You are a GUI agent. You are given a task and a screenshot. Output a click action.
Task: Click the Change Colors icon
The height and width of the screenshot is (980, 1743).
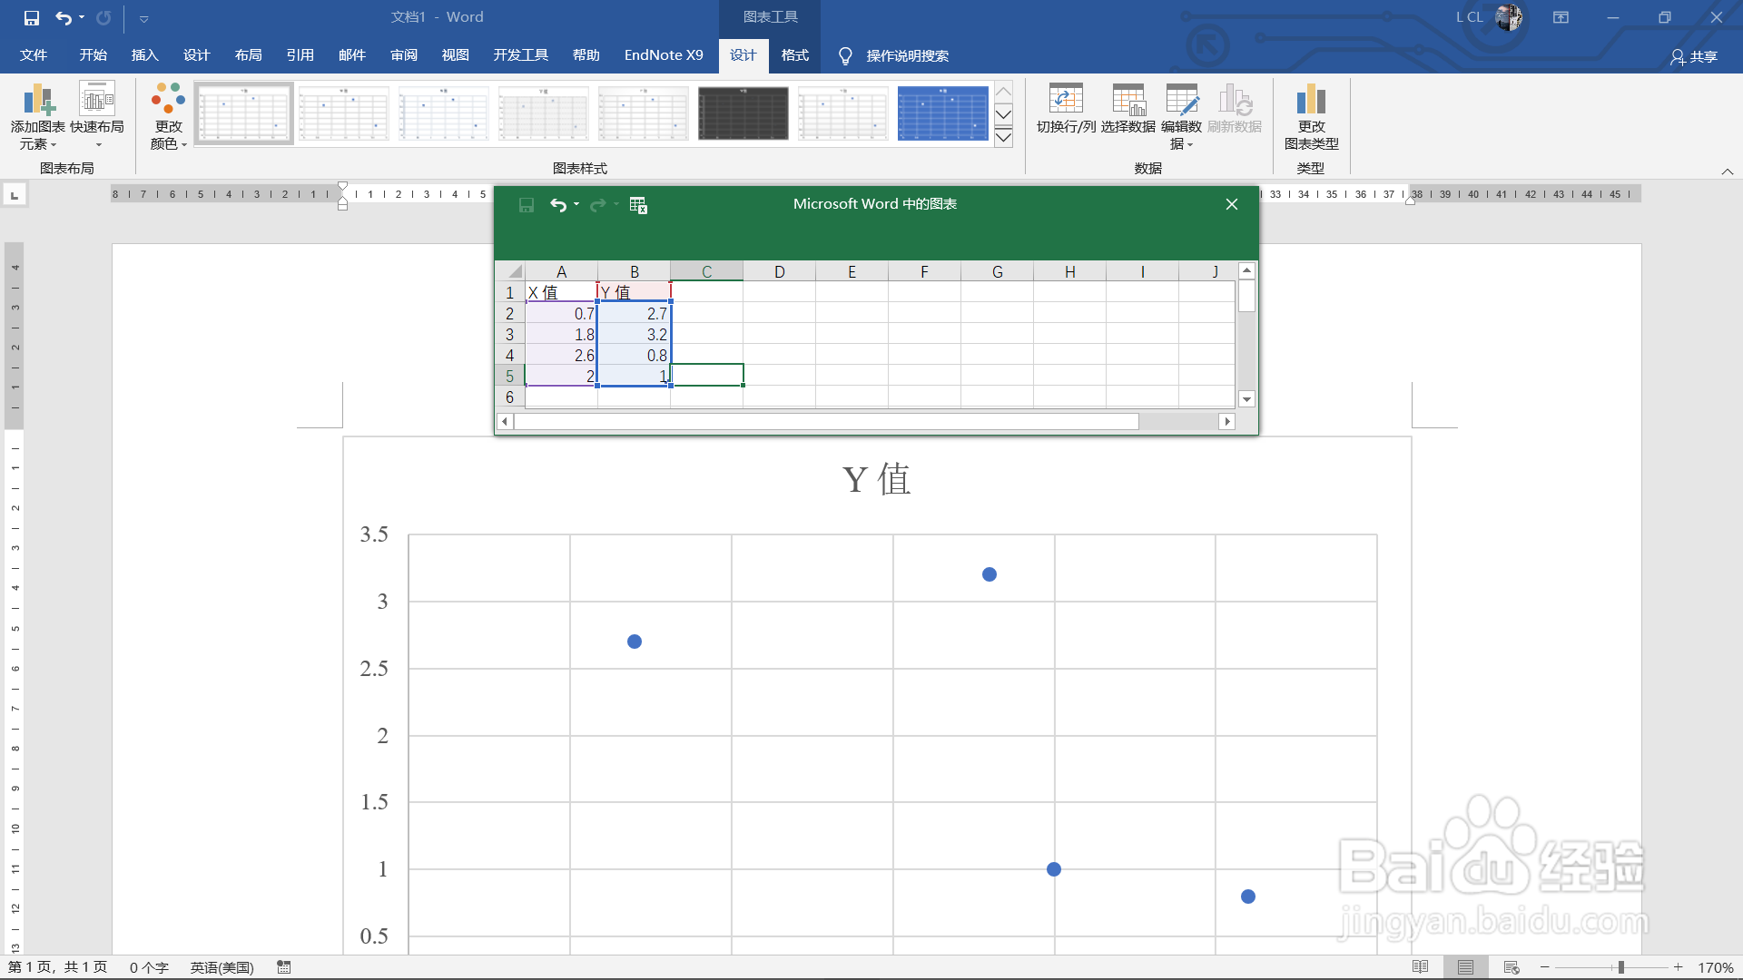point(168,100)
